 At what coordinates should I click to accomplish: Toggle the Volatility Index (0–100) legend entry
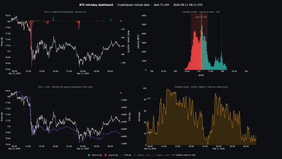(x=183, y=155)
